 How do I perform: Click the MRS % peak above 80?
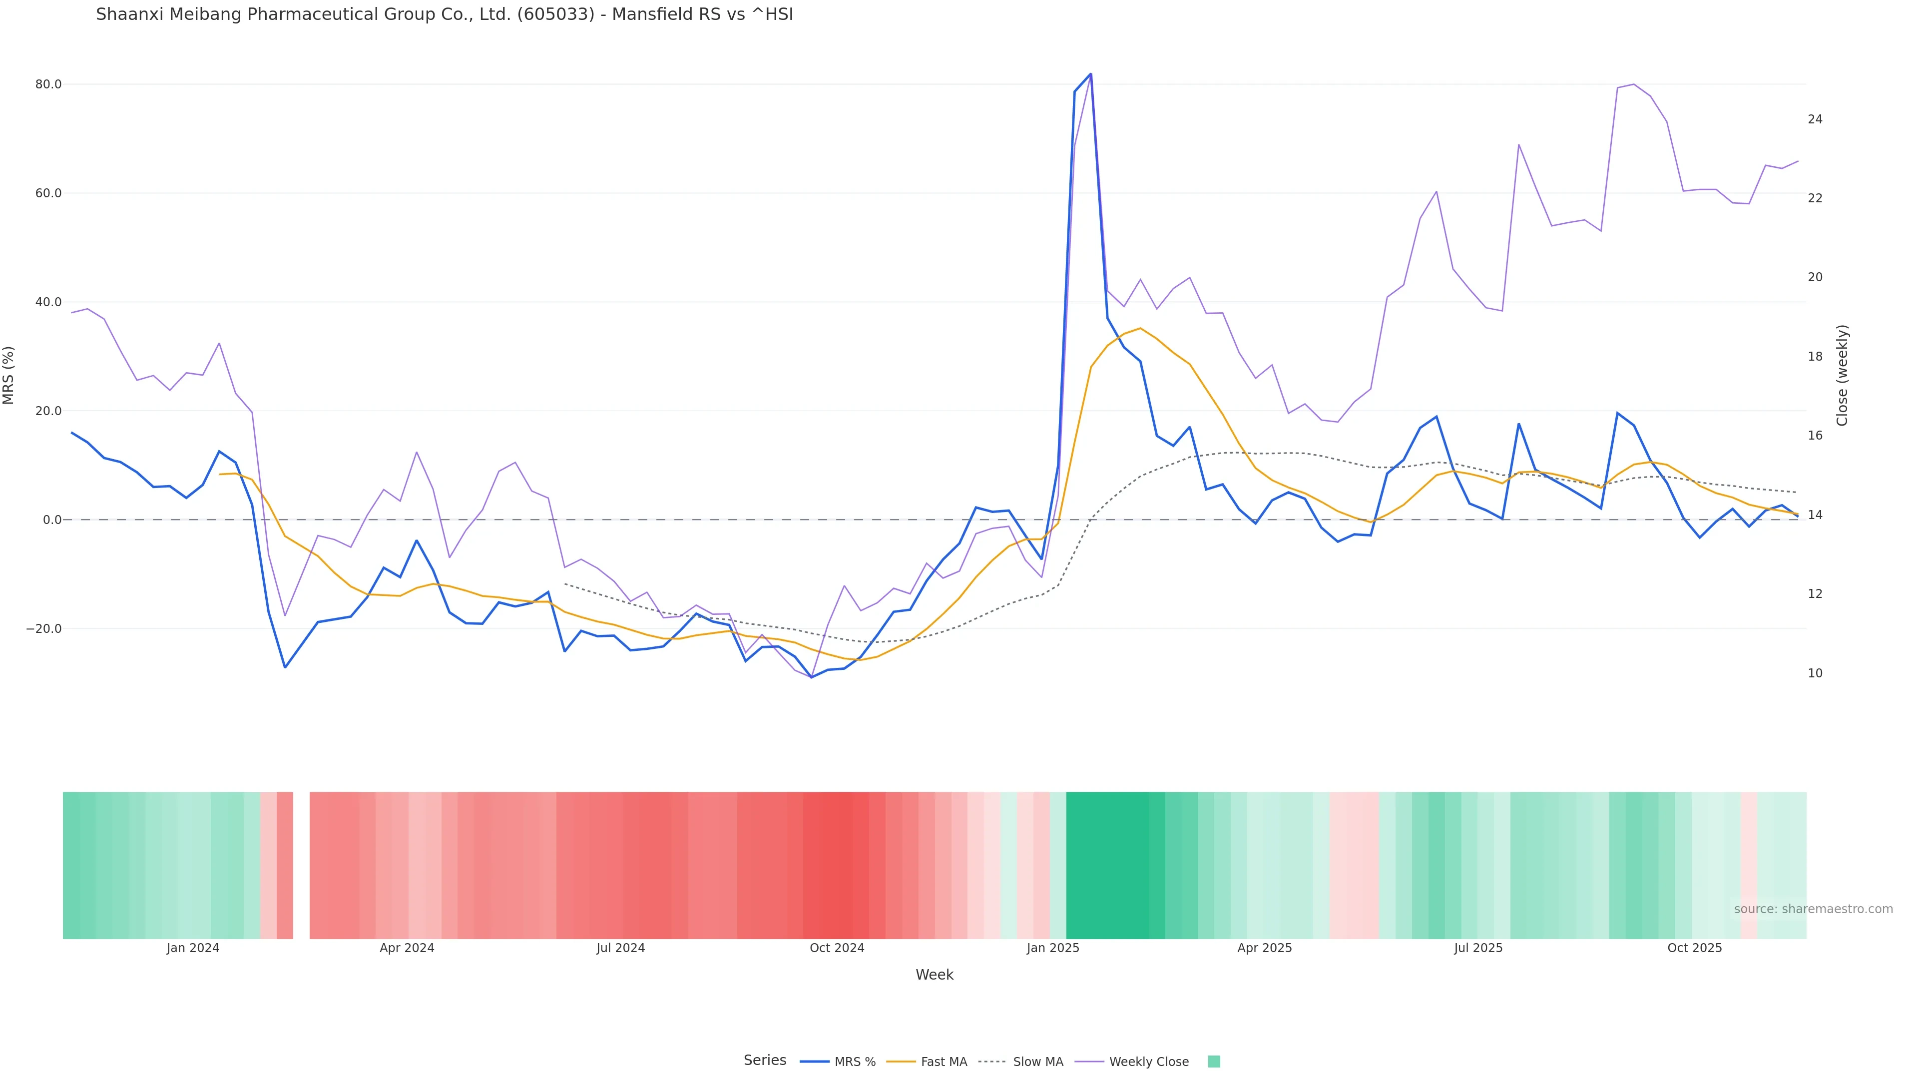coord(1090,74)
